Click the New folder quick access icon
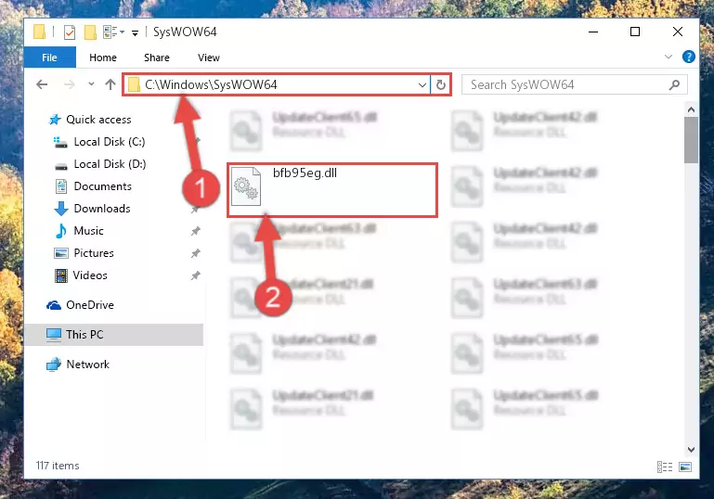This screenshot has height=499, width=714. click(90, 32)
